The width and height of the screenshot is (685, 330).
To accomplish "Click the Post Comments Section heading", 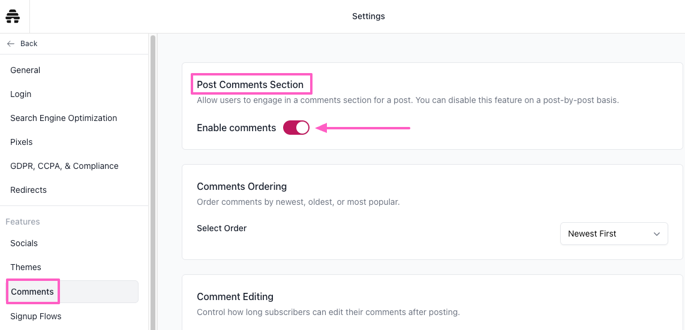I will tap(250, 84).
